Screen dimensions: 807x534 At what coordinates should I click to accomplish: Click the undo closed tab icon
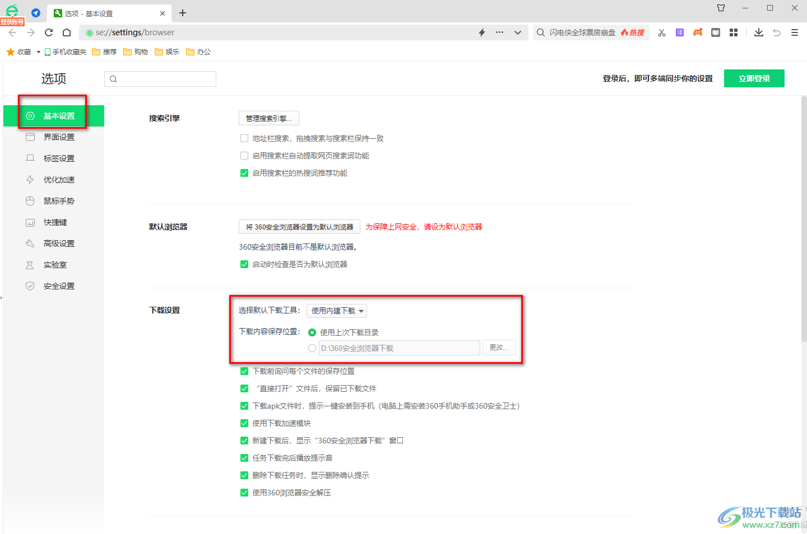pyautogui.click(x=777, y=32)
